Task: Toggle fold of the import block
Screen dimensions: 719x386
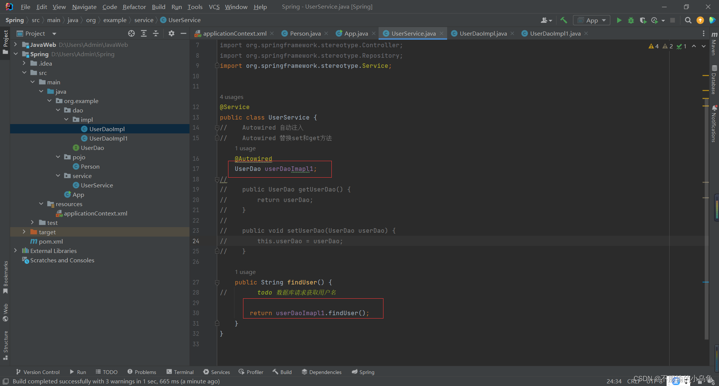Action: tap(217, 66)
